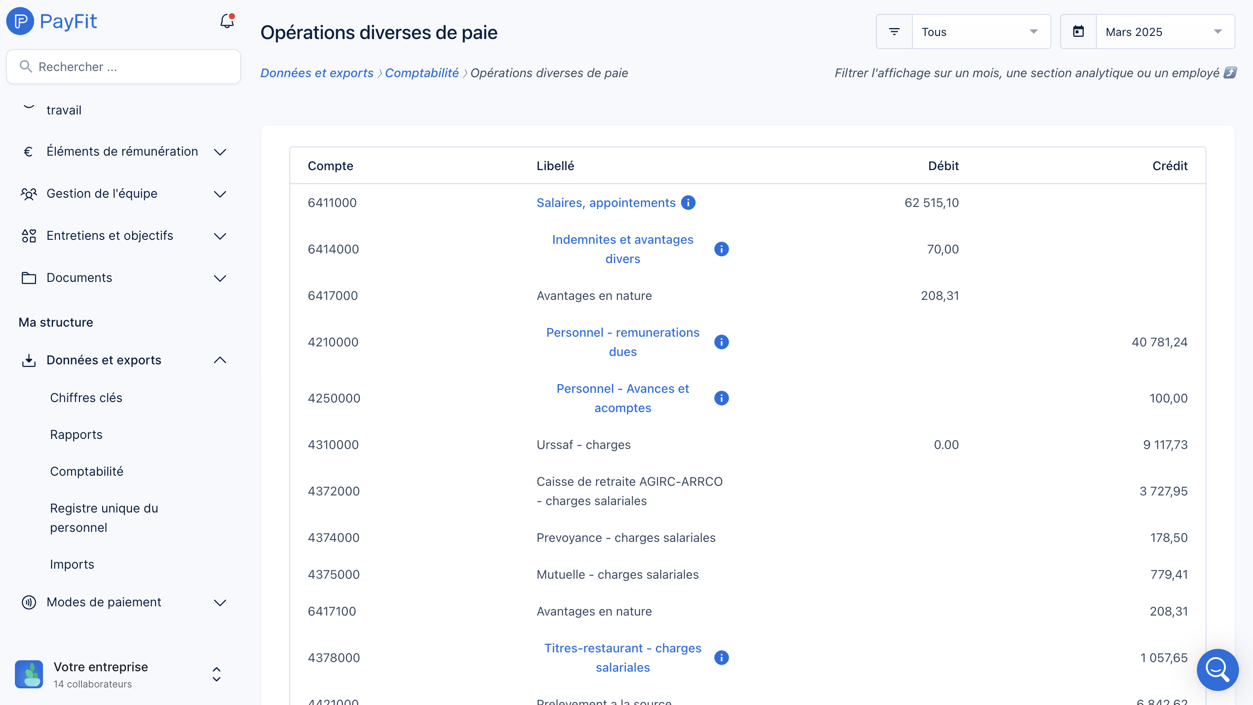Open the Salaires, appointements link
This screenshot has height=705, width=1253.
pyautogui.click(x=605, y=203)
